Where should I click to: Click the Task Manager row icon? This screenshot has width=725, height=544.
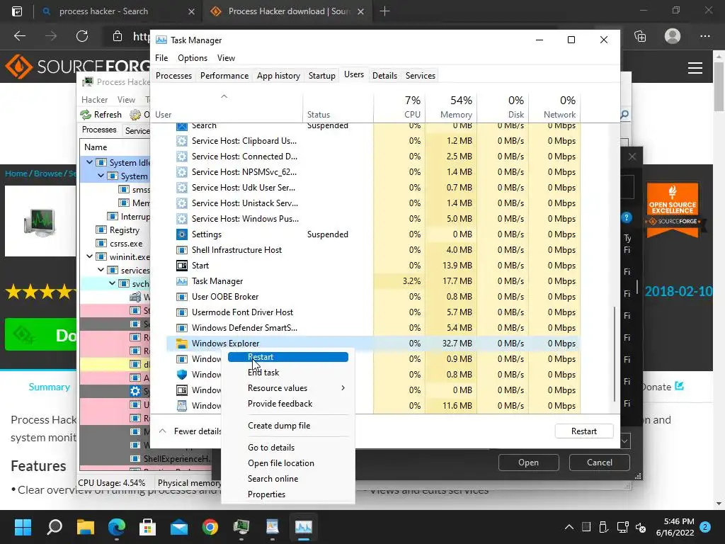182,280
